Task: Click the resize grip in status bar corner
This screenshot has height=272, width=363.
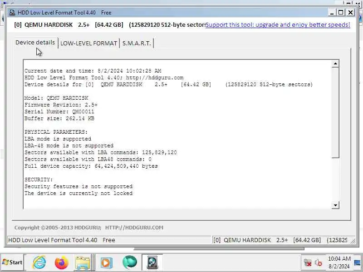Action: pos(353,241)
